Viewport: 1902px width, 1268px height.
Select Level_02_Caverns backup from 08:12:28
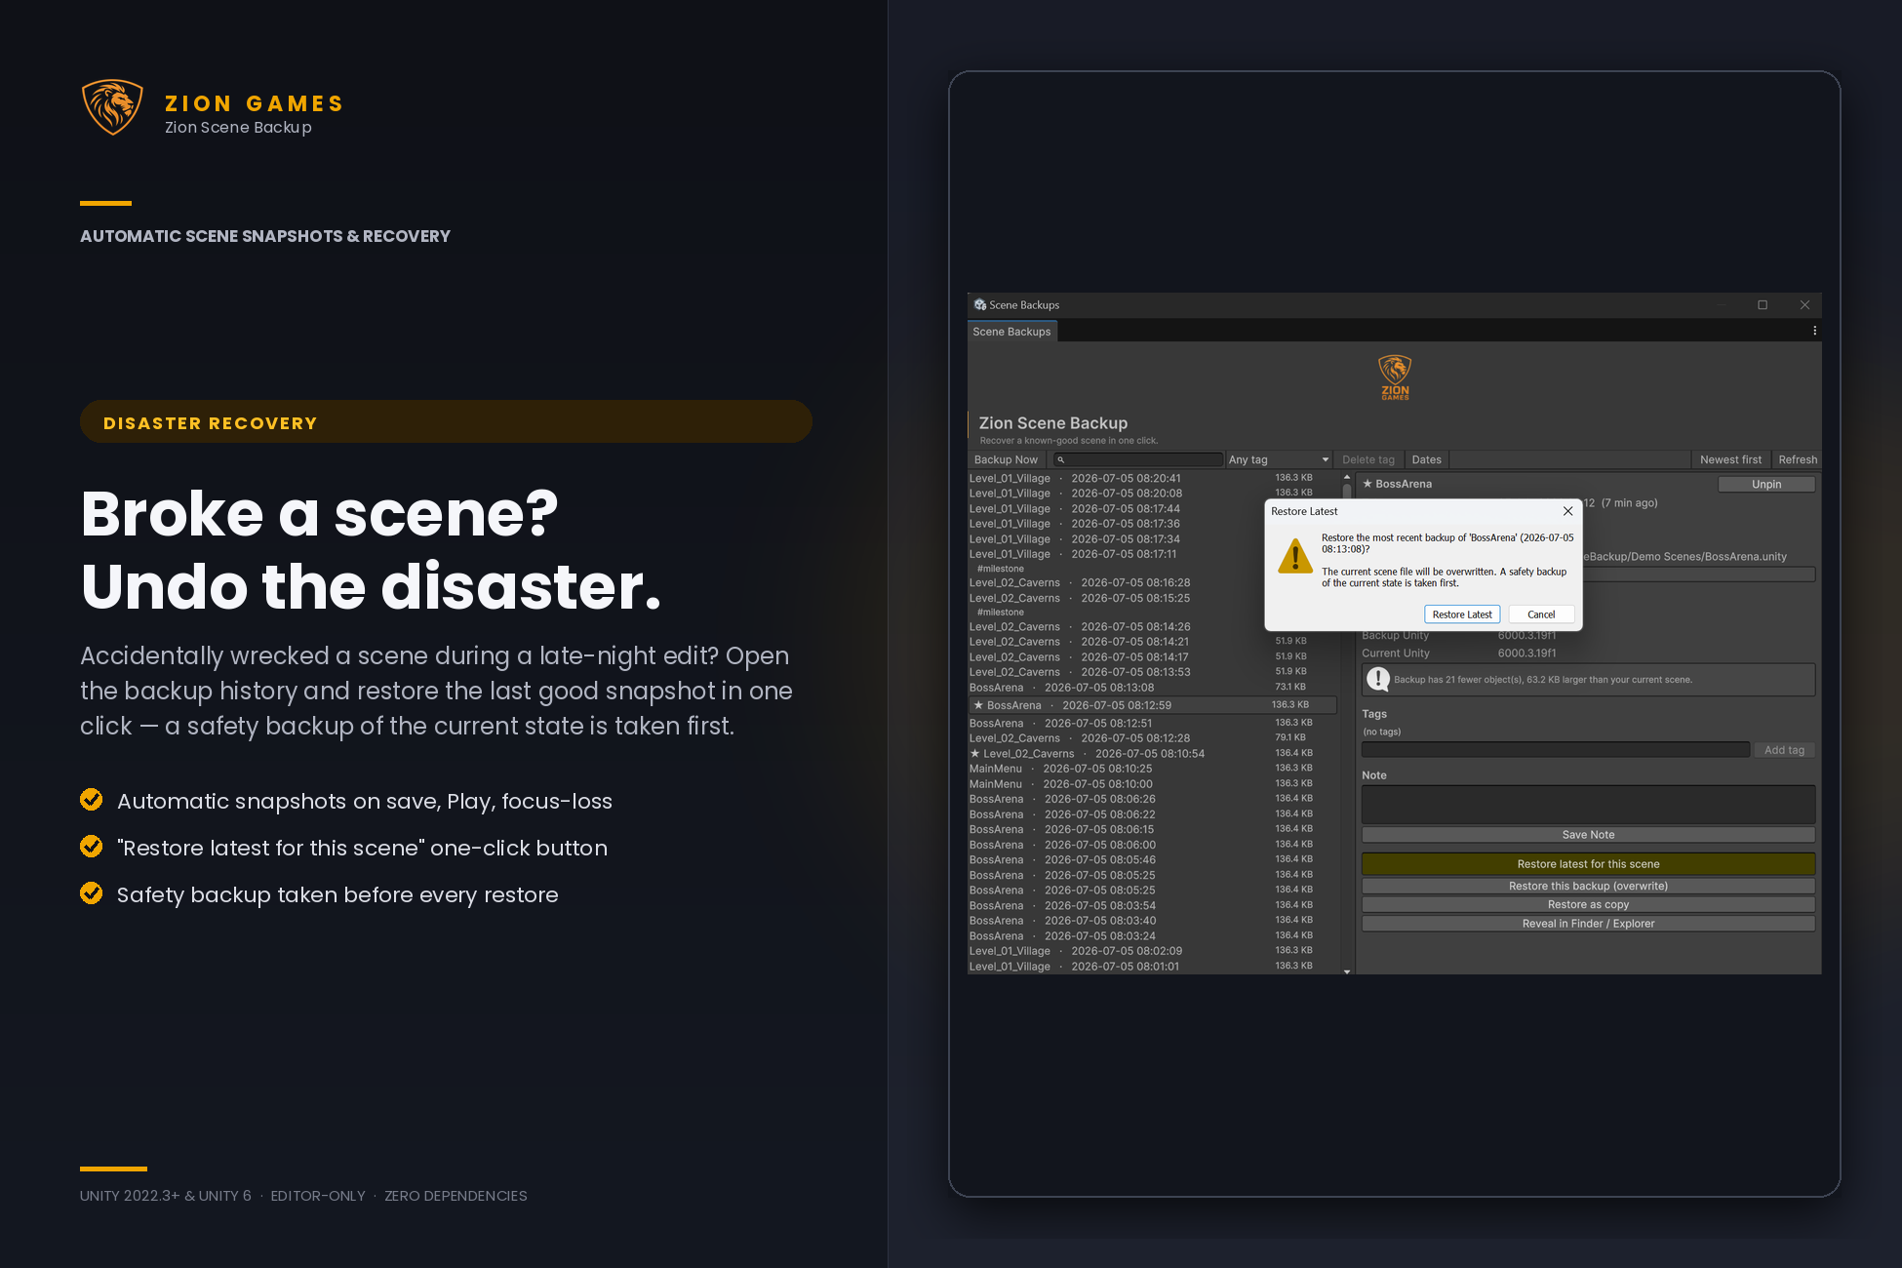[x=1151, y=738]
